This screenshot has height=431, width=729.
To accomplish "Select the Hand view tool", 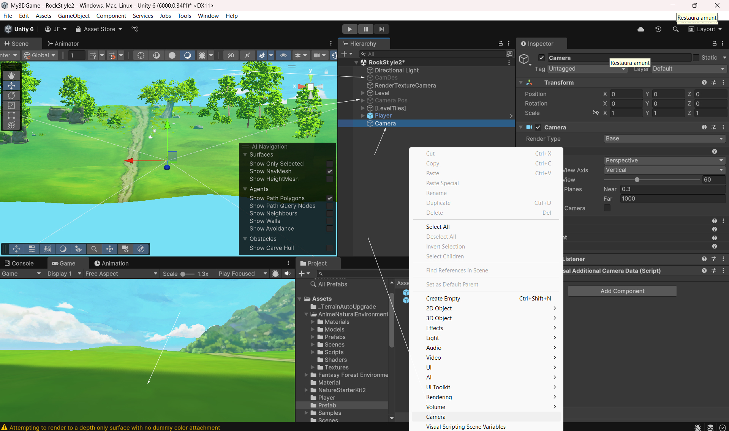I will tap(11, 76).
